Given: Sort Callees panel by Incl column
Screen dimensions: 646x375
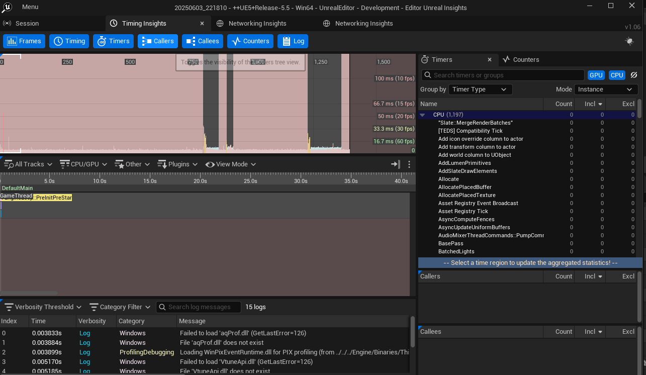Looking at the screenshot, I should tap(590, 331).
